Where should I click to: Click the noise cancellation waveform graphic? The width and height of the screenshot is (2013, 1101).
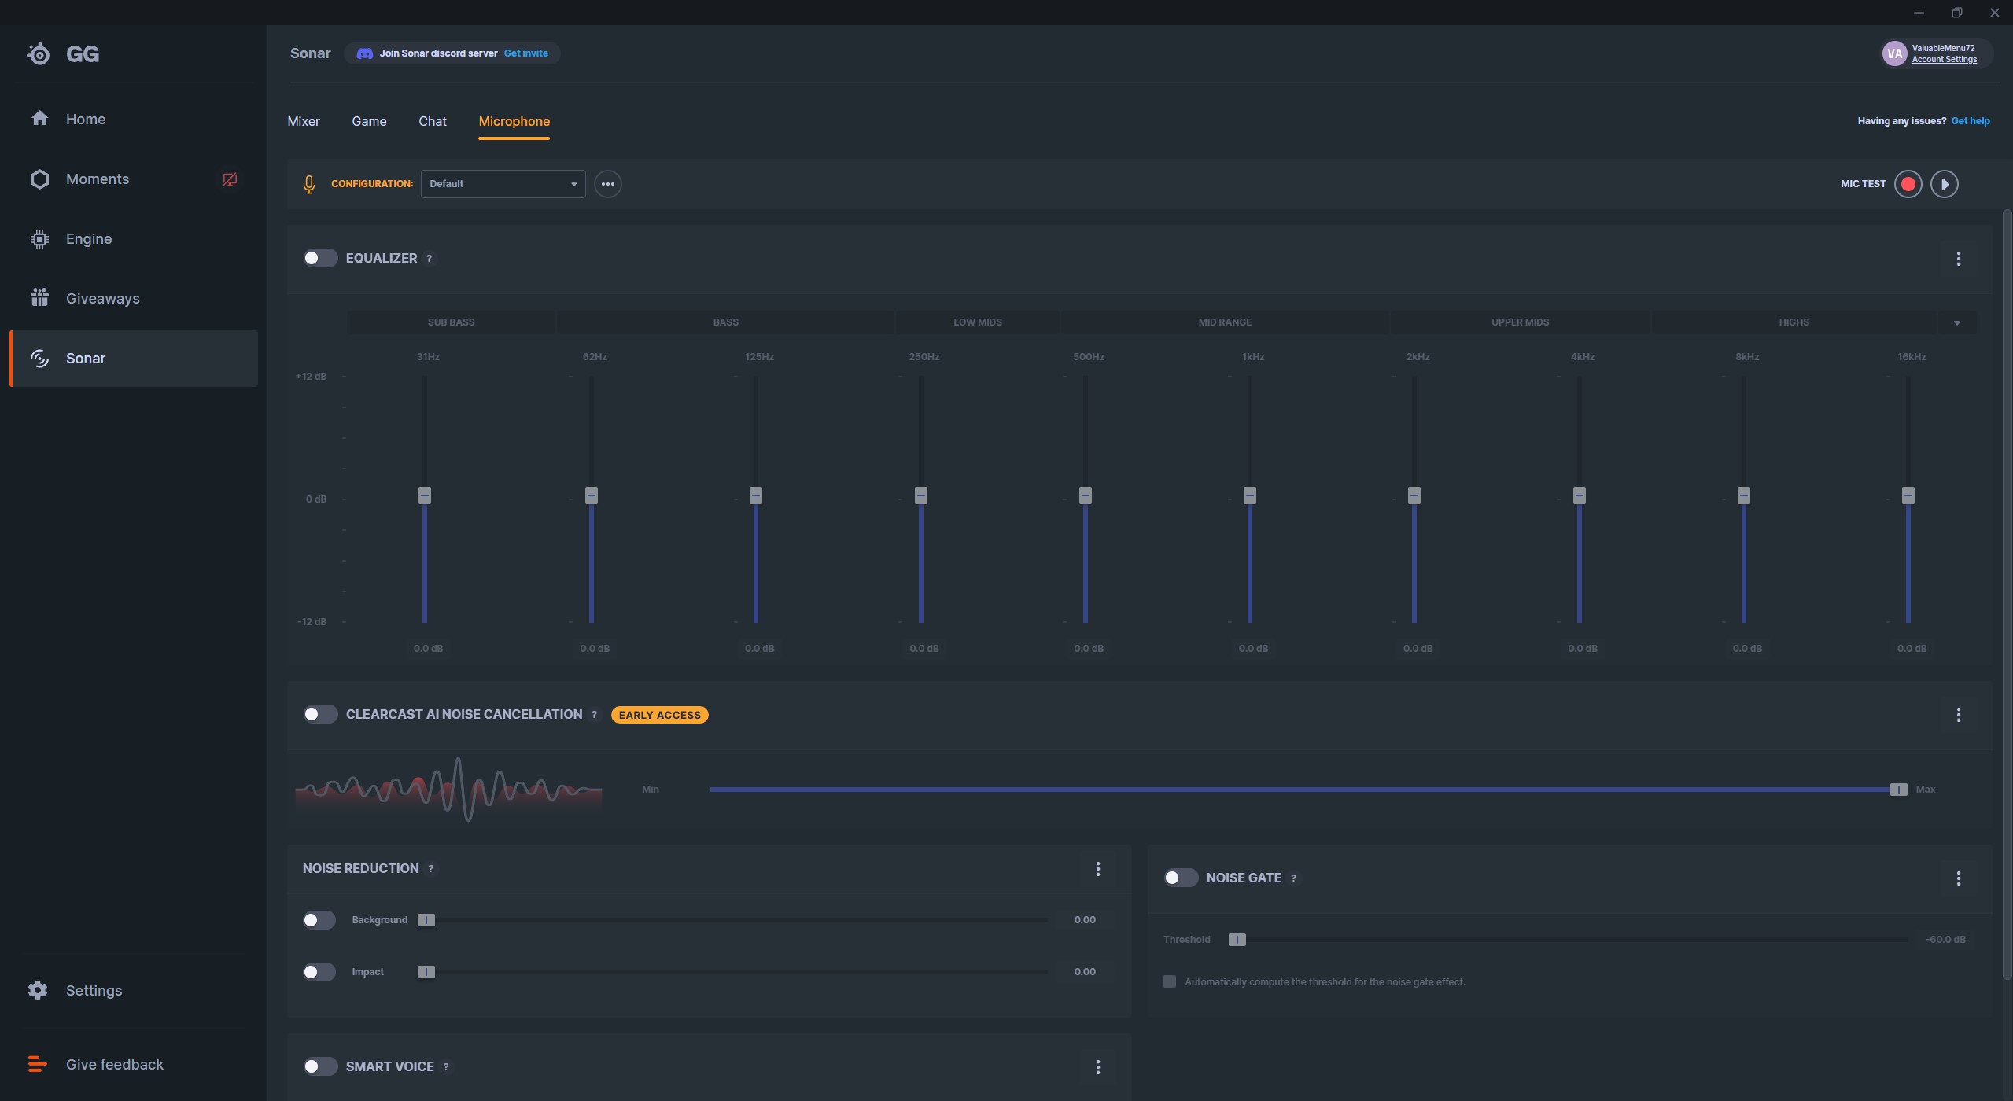click(x=448, y=790)
